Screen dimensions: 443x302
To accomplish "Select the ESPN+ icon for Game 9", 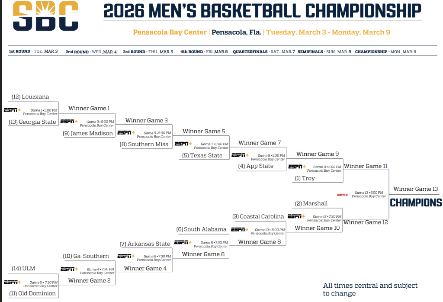I will point(240,155).
